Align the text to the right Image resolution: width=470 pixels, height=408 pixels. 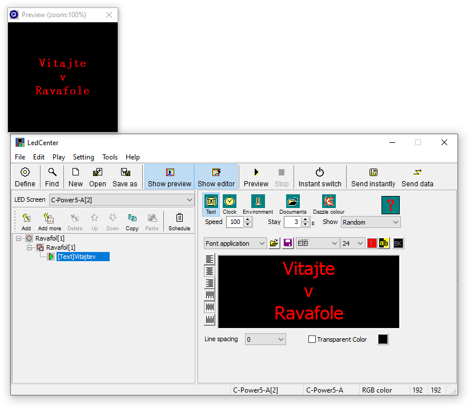pyautogui.click(x=210, y=283)
